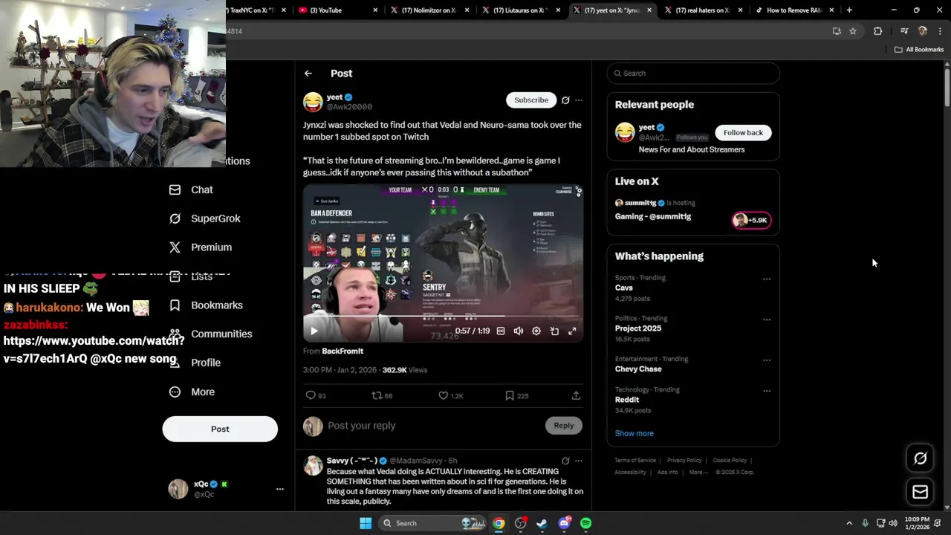Click the Reply button
The image size is (951, 535).
564,425
